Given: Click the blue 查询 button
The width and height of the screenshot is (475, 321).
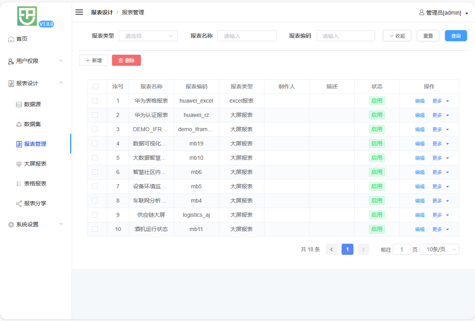Looking at the screenshot, I should 456,36.
